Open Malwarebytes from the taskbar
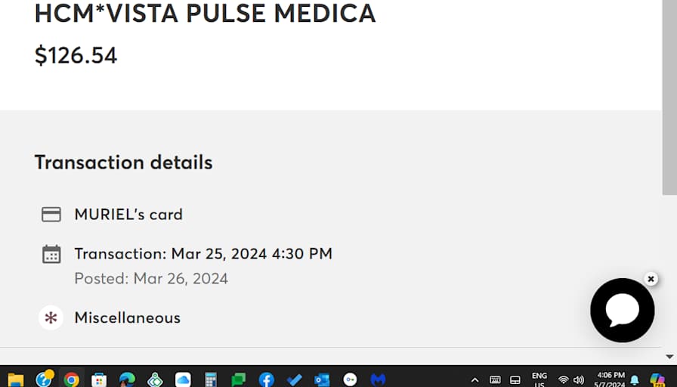Image resolution: width=677 pixels, height=387 pixels. (x=378, y=379)
